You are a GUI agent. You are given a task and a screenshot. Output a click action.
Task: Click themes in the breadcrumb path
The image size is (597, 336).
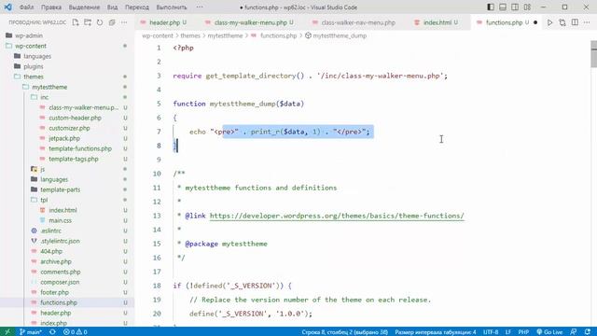click(190, 35)
